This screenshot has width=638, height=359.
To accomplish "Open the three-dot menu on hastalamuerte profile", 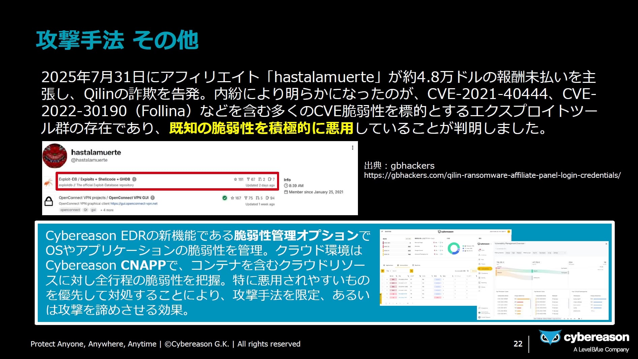I will coord(353,148).
